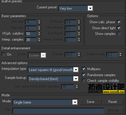Open the Current preset dropdown
This screenshot has height=115, width=126.
[x=76, y=8]
